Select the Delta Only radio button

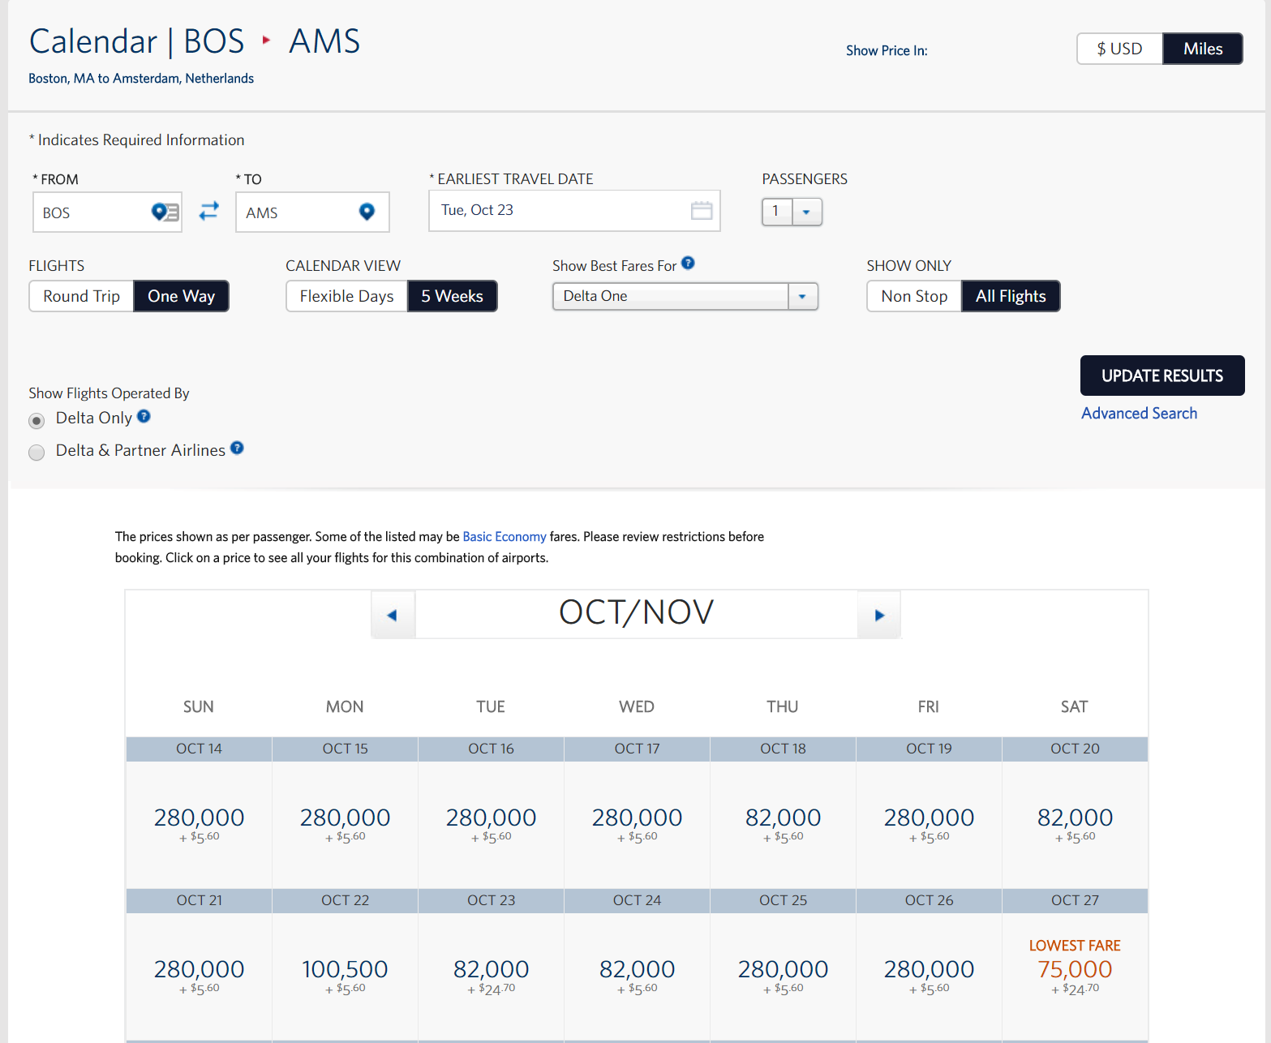36,421
